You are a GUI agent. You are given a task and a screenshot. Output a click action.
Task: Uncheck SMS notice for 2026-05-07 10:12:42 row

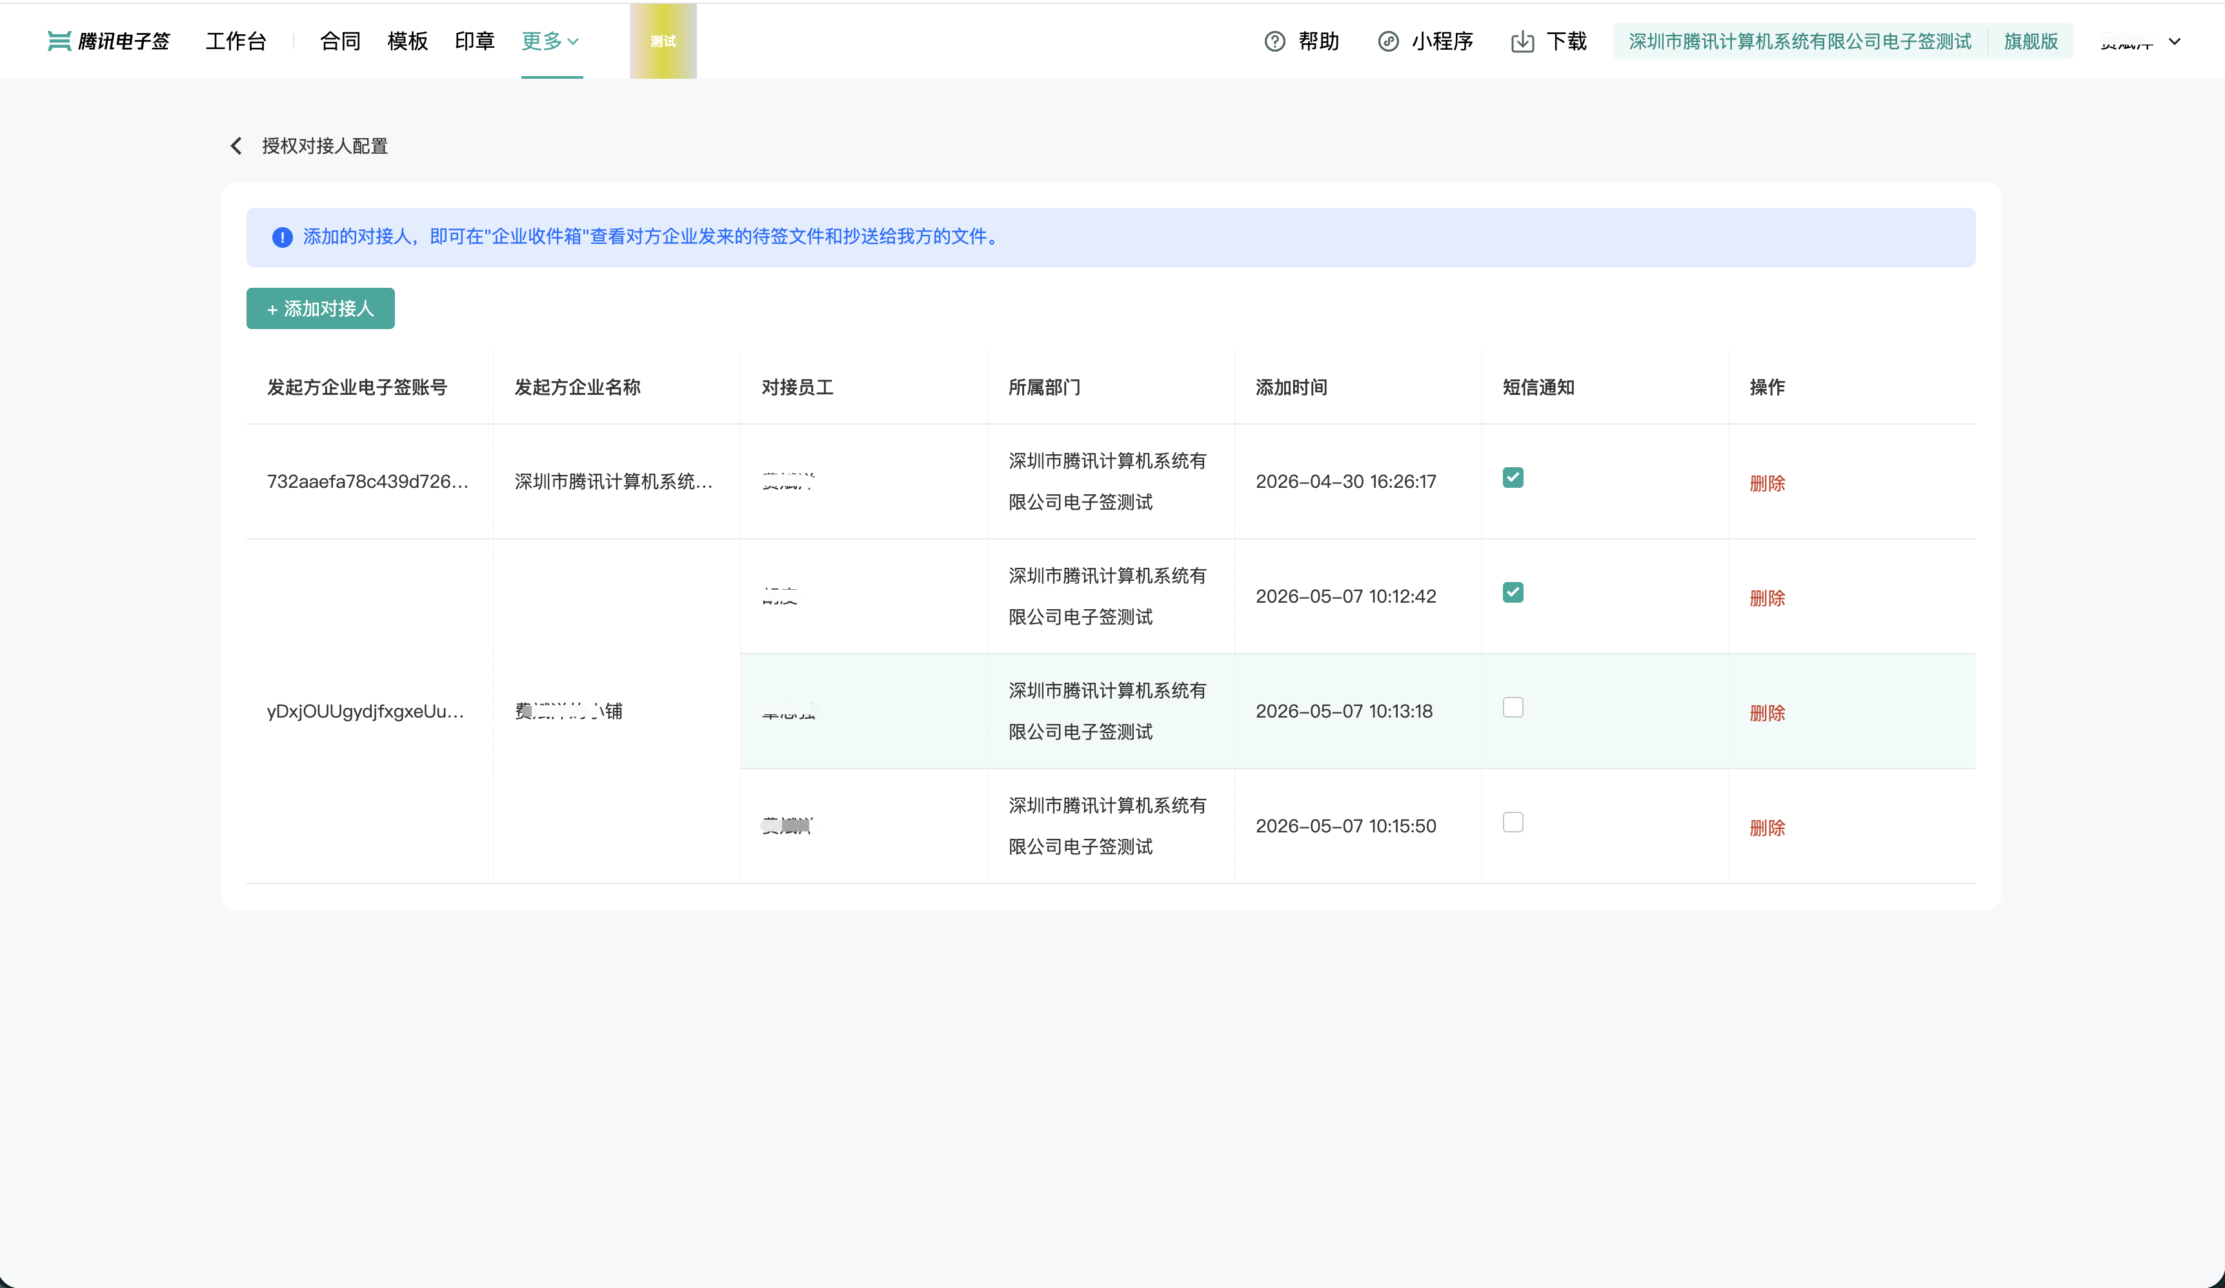[1513, 592]
